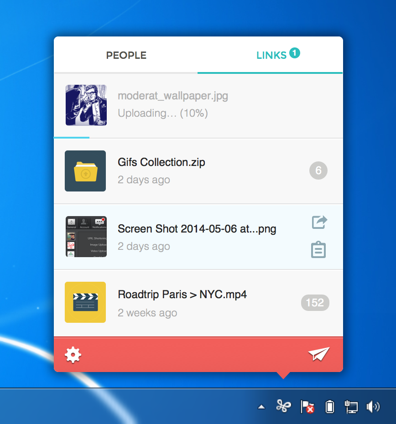Open the network icon in system tray
The width and height of the screenshot is (396, 424).
coord(351,407)
